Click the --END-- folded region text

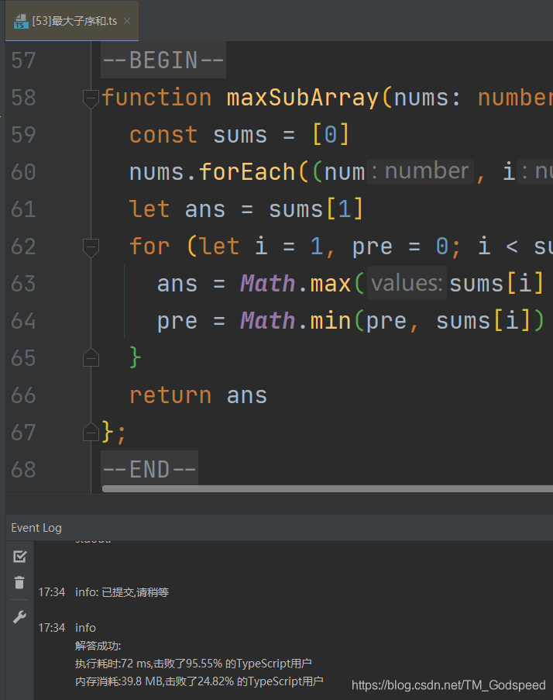click(149, 469)
